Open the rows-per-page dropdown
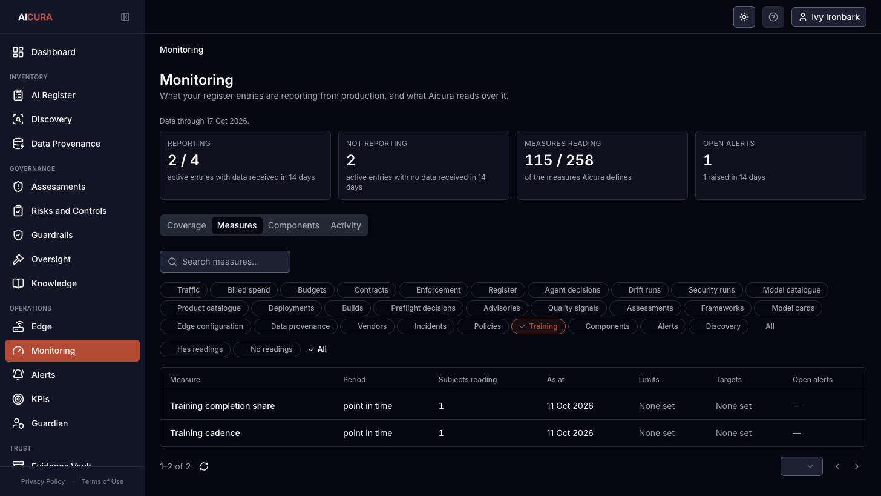881x496 pixels. [802, 466]
